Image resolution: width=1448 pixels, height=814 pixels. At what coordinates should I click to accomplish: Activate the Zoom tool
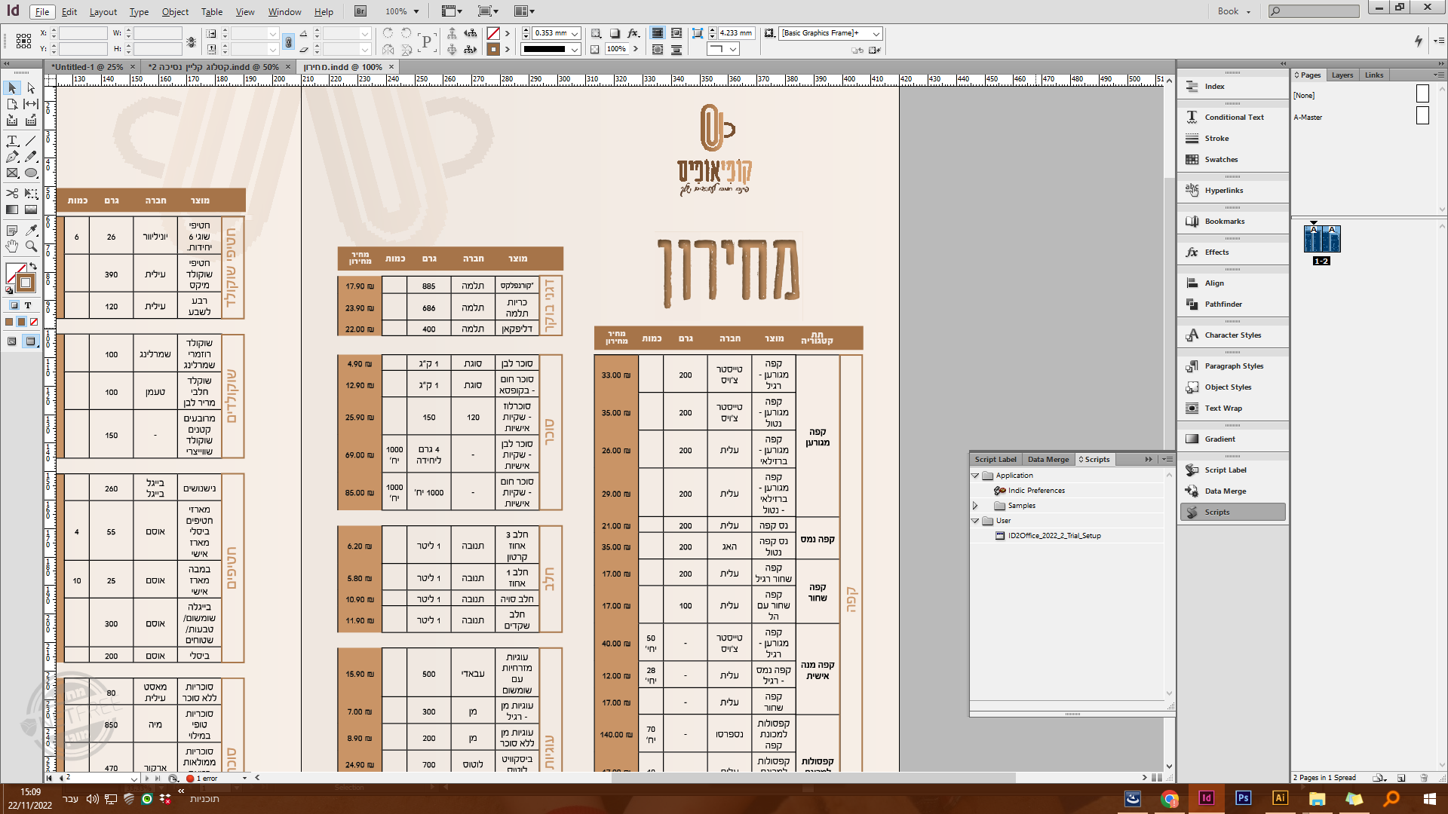(x=31, y=246)
